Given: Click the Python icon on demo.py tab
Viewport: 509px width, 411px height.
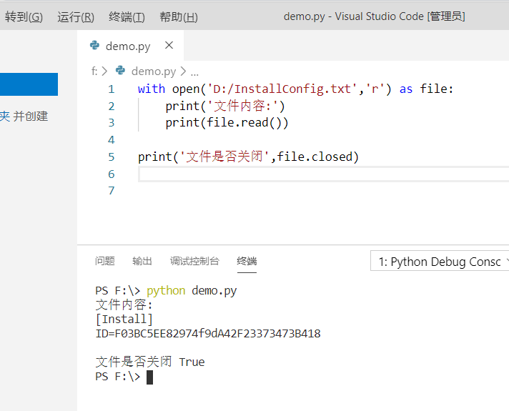Looking at the screenshot, I should click(x=94, y=45).
